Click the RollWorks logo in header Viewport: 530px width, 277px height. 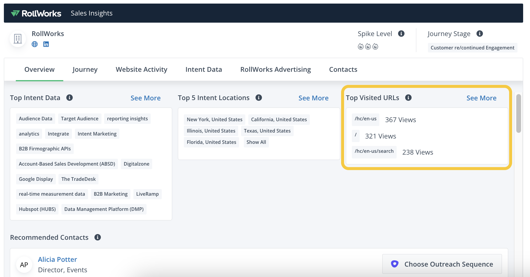[36, 13]
